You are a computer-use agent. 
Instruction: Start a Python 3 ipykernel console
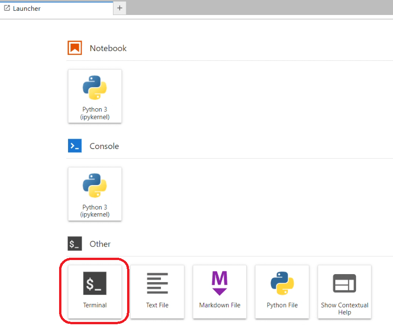point(95,194)
